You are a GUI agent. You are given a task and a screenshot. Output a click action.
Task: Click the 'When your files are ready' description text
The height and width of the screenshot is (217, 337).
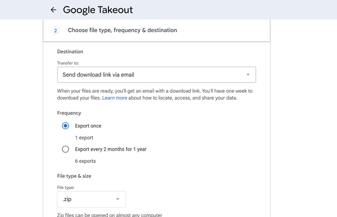coord(155,94)
